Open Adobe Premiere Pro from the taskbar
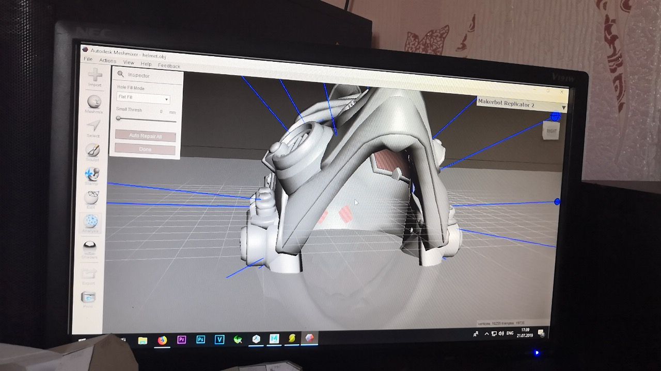661x371 pixels. 181,340
